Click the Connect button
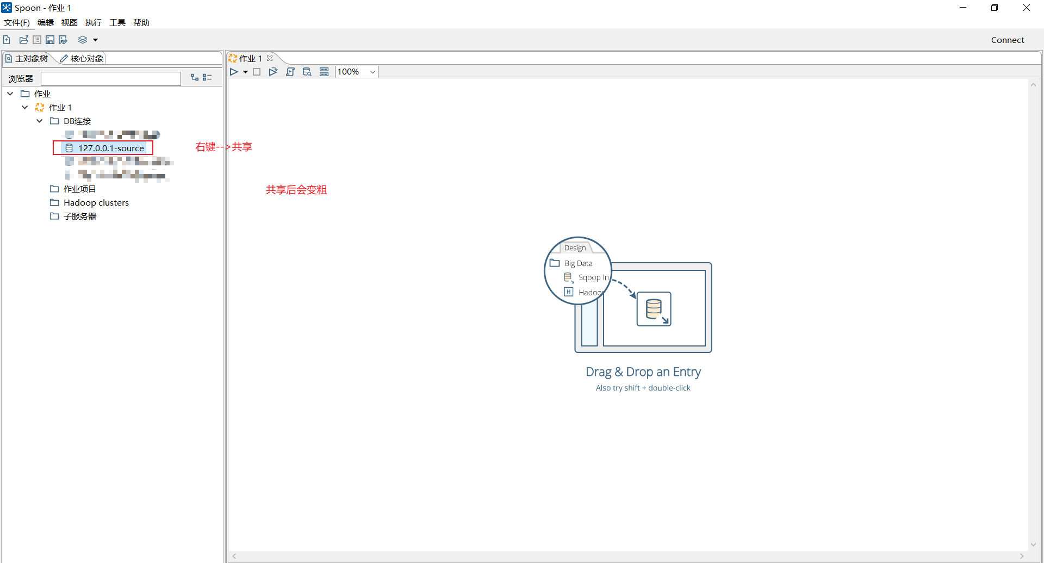 [1008, 40]
